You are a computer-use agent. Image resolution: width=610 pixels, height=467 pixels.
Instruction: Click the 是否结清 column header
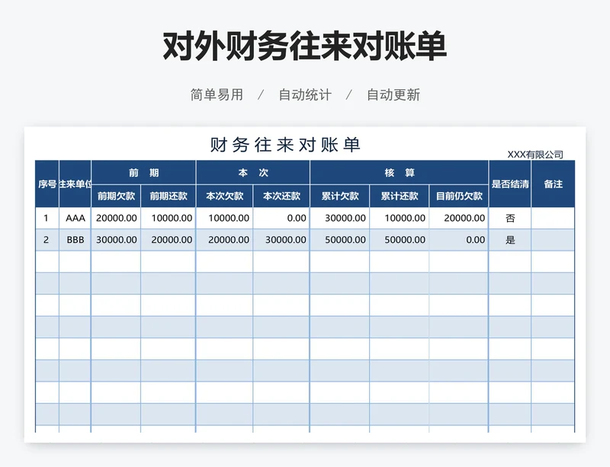click(509, 184)
